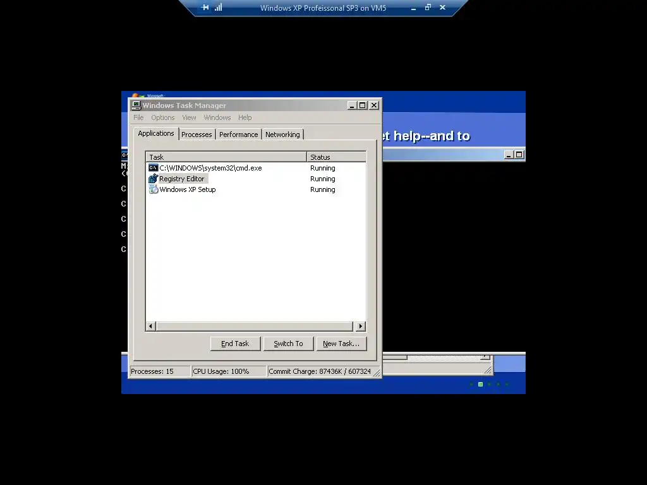Image resolution: width=647 pixels, height=485 pixels.
Task: Click the Task Manager title bar icon
Action: [136, 105]
